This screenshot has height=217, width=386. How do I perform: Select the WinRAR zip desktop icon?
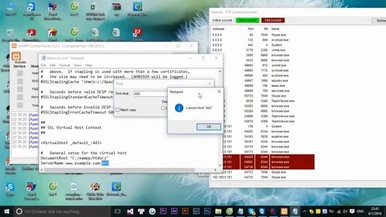coord(116,10)
